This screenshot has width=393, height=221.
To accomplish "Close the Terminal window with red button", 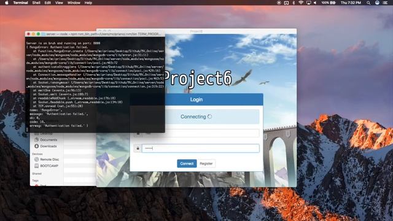I will 29,34.
